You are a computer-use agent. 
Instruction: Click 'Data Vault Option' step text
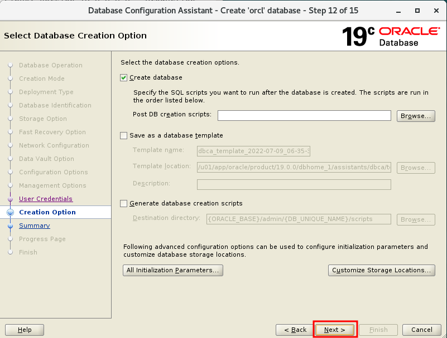point(46,159)
